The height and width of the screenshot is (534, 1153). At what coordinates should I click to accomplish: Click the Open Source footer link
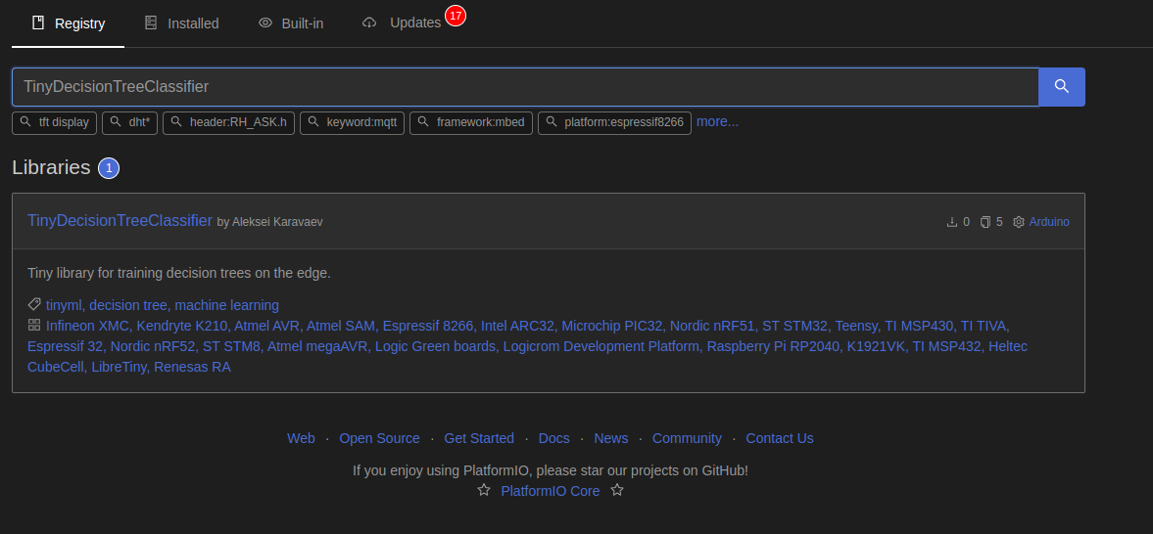(379, 438)
